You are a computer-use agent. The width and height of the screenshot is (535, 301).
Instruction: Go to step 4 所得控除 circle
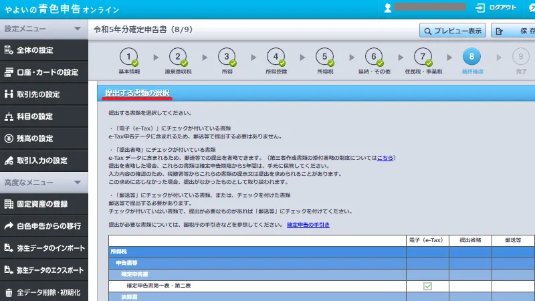276,57
